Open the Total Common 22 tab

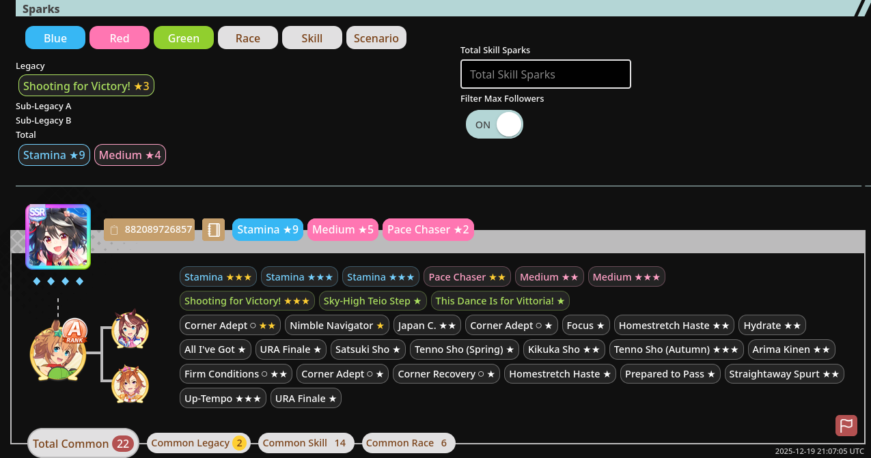click(x=83, y=444)
